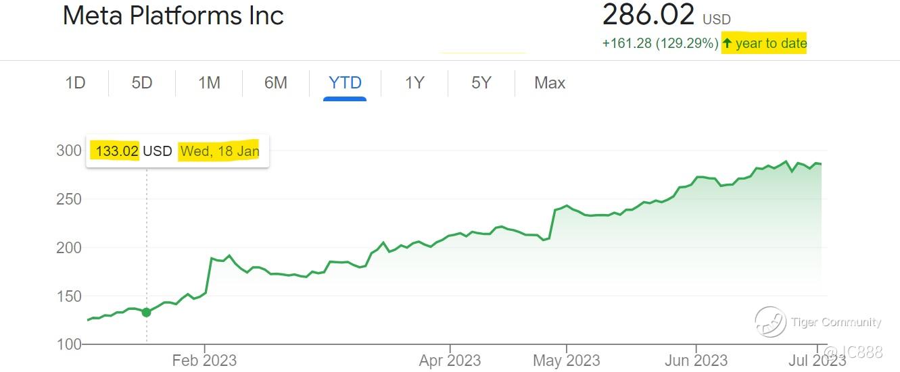Switch to the 6M range tab
Viewport: 900px width, 372px height.
pos(276,83)
